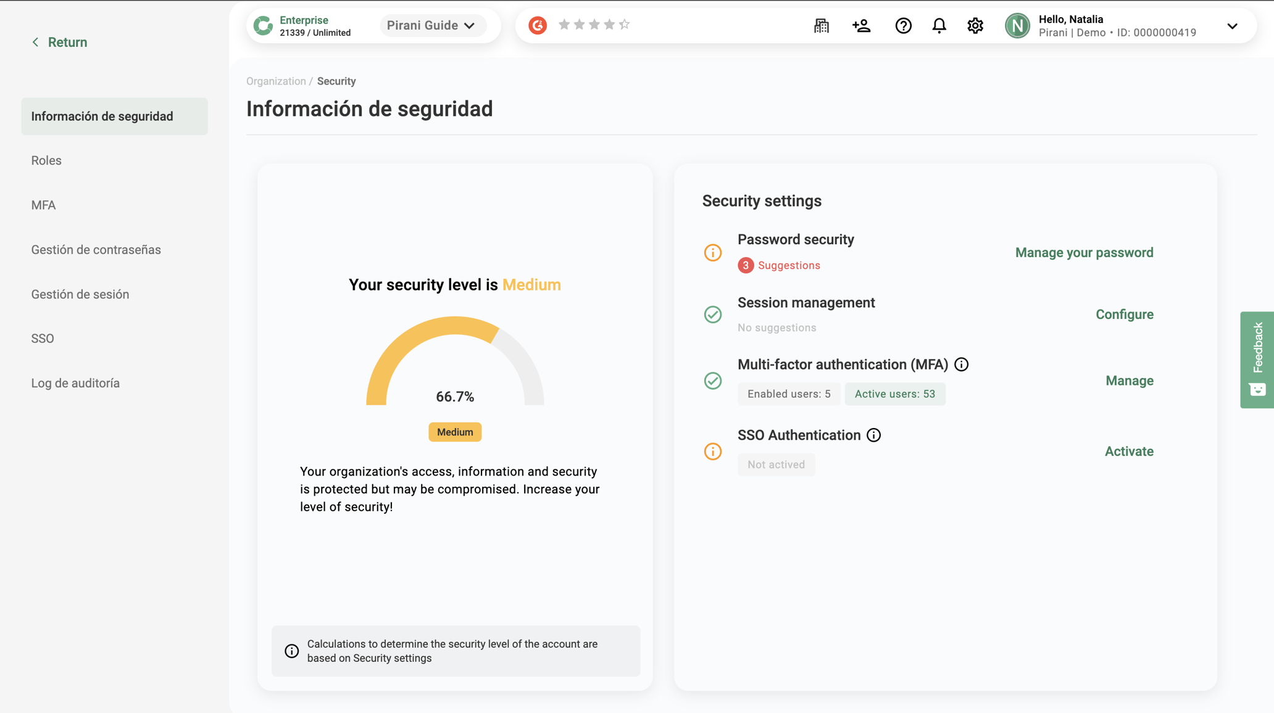Open Gestión de sesión
1274x713 pixels.
[80, 294]
